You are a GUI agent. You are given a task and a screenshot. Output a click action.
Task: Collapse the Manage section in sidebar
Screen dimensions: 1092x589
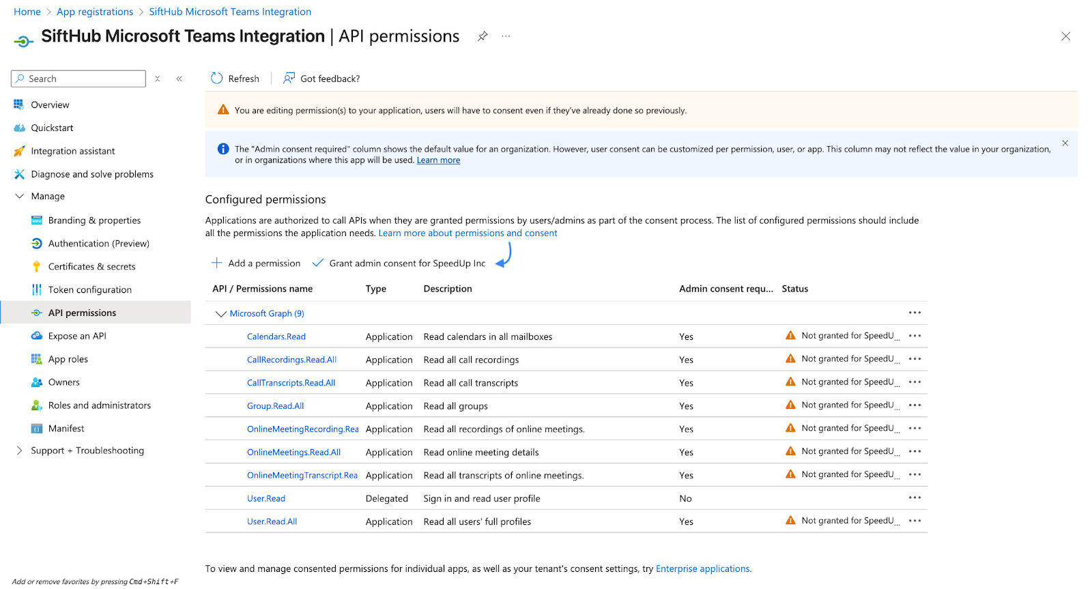[x=19, y=197]
